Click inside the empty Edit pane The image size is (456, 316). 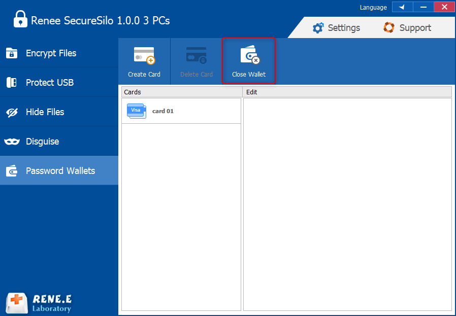347,203
